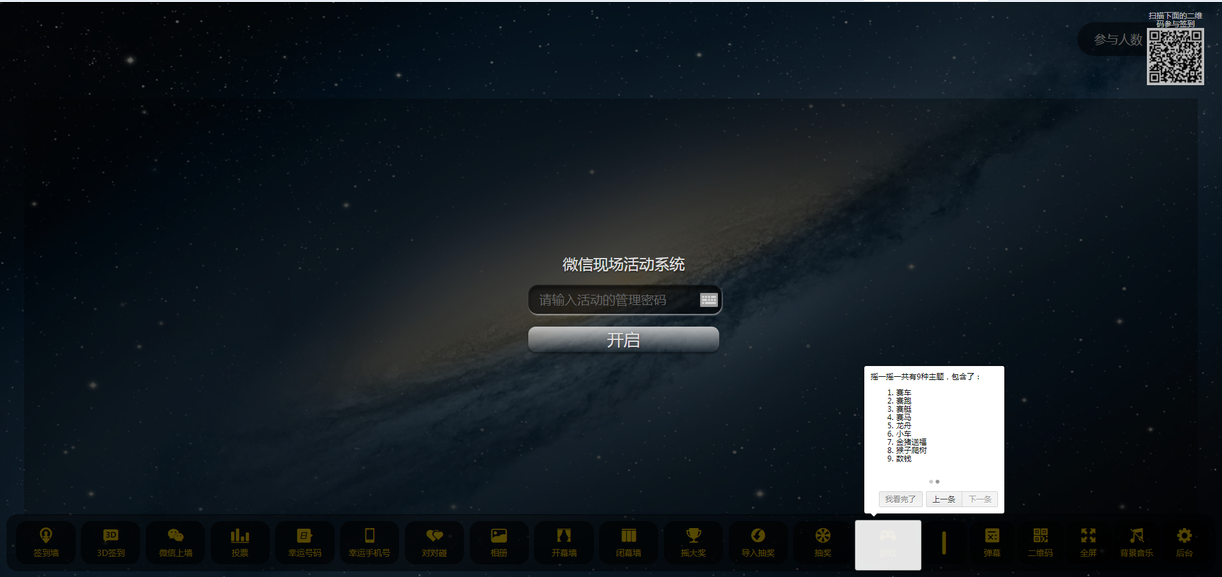Open the 对对碰 matching game
Image resolution: width=1222 pixels, height=577 pixels.
pyautogui.click(x=434, y=542)
